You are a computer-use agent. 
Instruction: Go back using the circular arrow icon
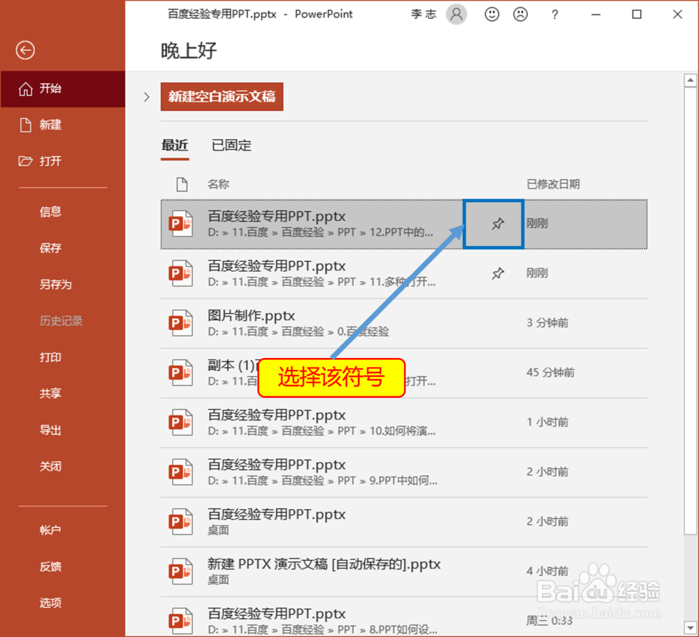tap(25, 50)
